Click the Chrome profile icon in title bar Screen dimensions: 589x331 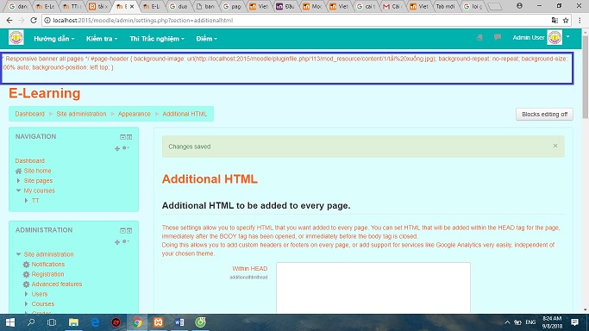pyautogui.click(x=519, y=6)
